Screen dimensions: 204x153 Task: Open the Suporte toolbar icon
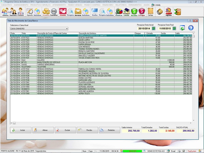tap(169, 12)
